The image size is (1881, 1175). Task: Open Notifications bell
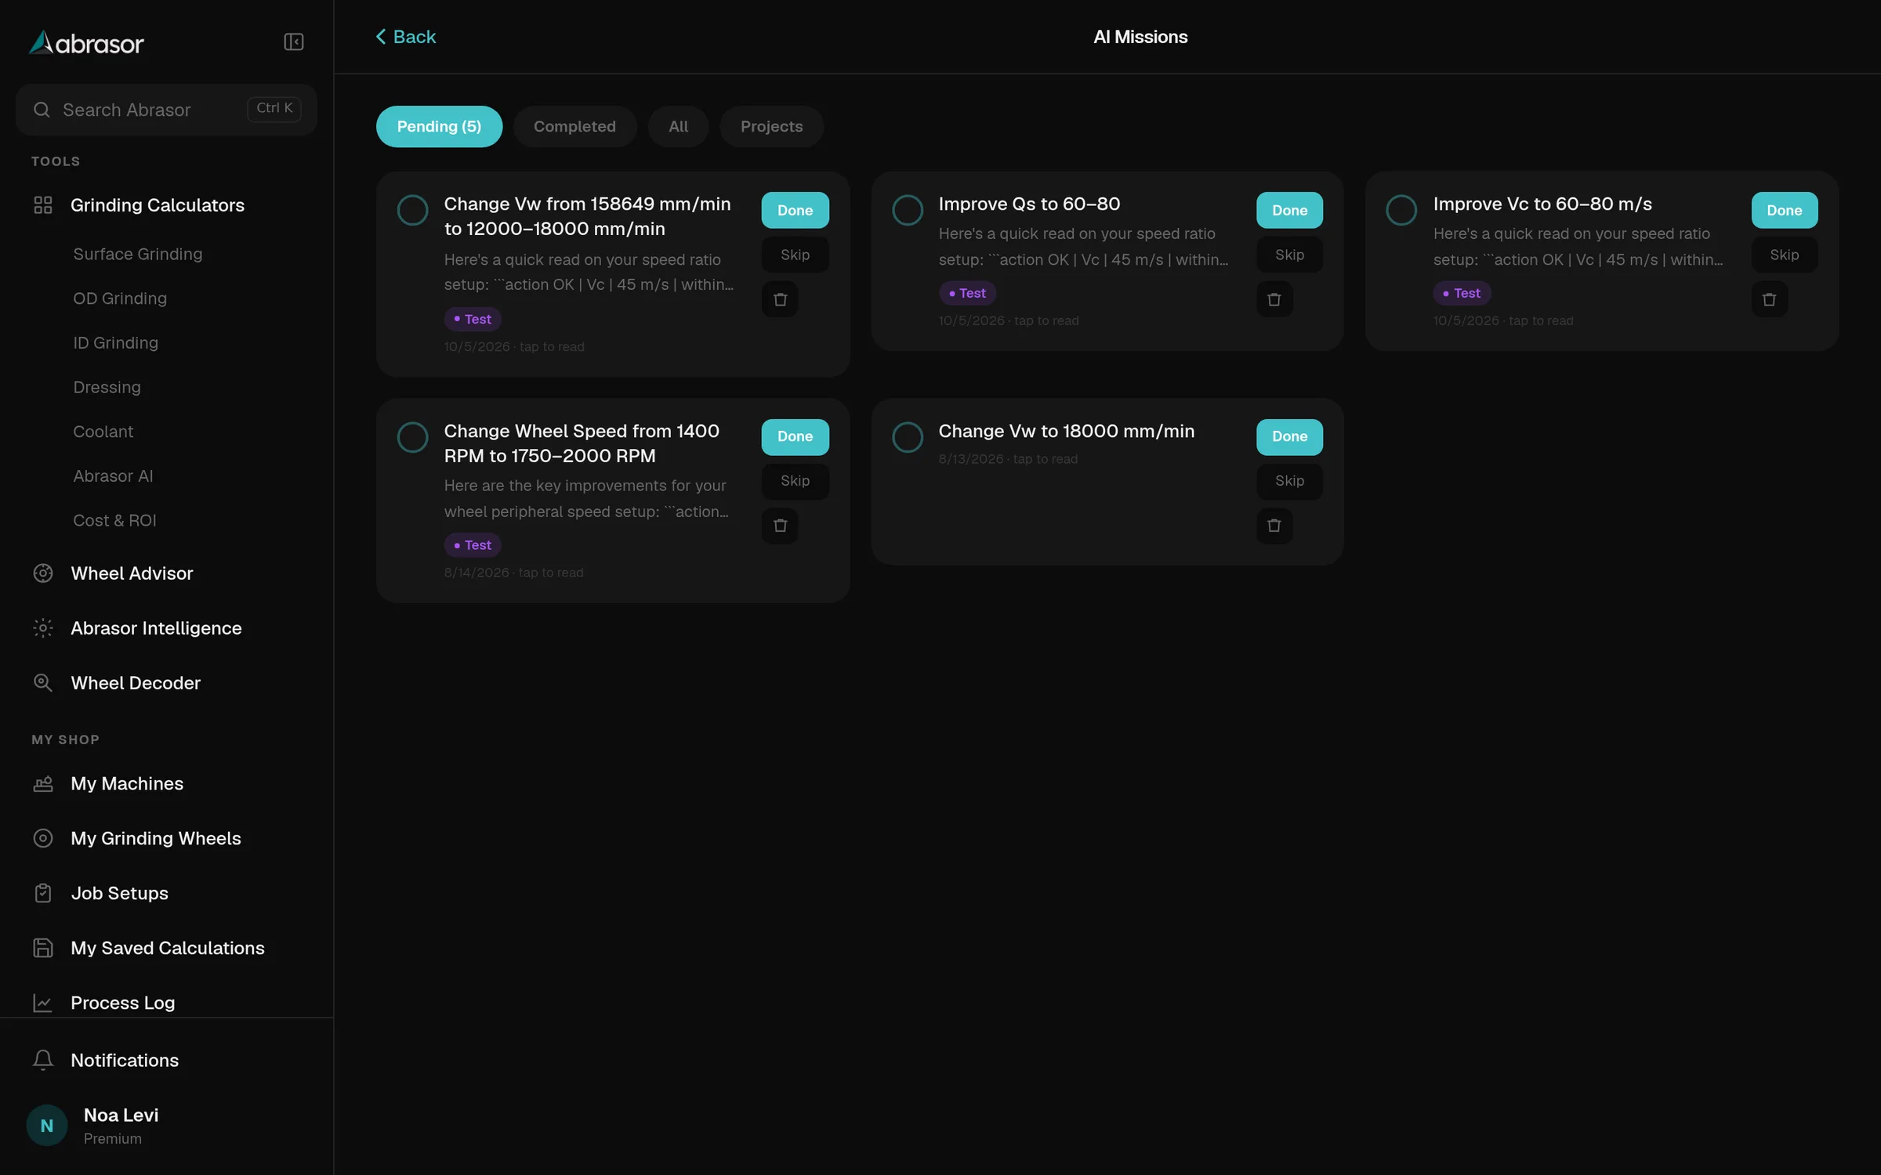click(x=166, y=1060)
